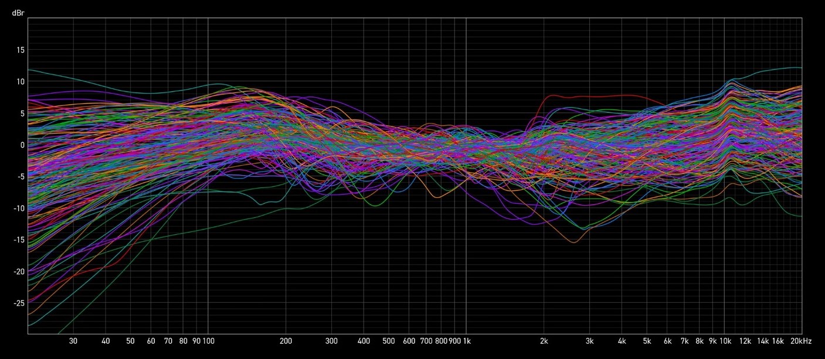This screenshot has height=359, width=825.
Task: Select the 0 dB label on the y-axis
Action: point(22,145)
